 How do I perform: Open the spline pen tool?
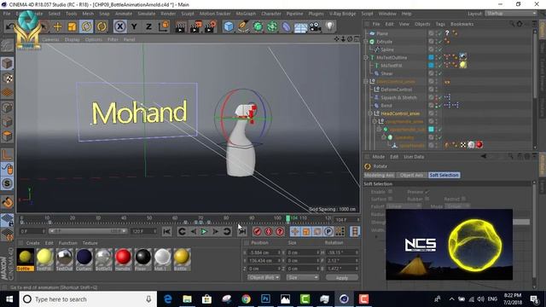coord(243,26)
